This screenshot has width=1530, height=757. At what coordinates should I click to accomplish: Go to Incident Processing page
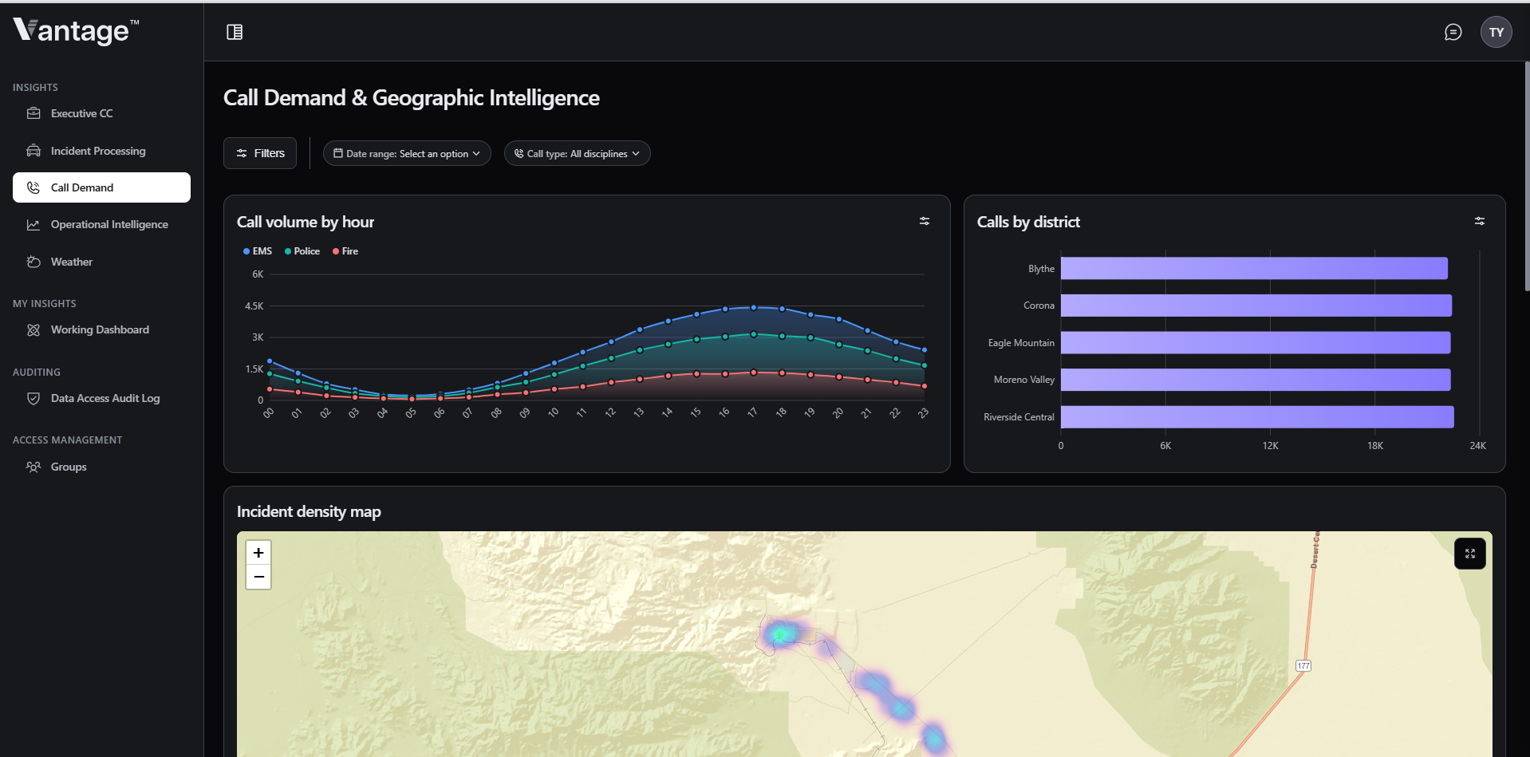101,151
